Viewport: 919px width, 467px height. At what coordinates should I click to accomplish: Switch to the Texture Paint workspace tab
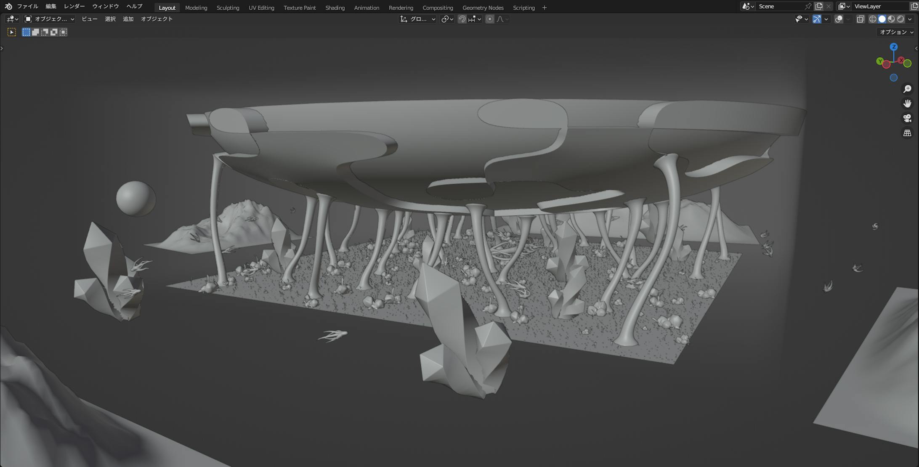(x=300, y=8)
